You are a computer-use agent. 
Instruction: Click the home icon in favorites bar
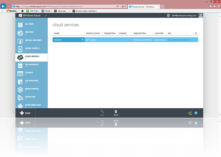coord(22,11)
